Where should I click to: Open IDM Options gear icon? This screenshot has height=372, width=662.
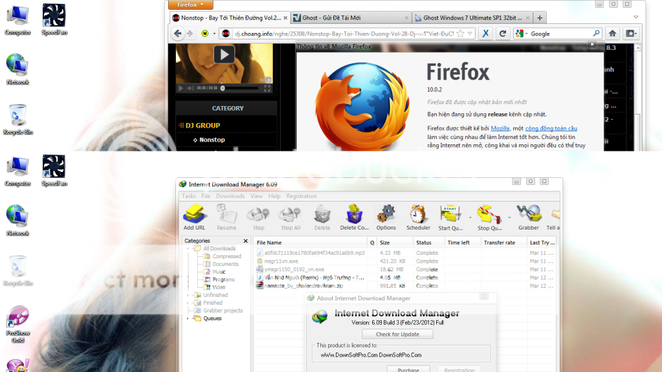click(x=386, y=216)
